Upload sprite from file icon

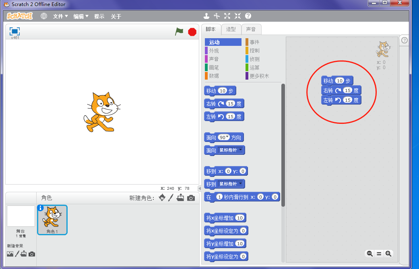click(180, 197)
